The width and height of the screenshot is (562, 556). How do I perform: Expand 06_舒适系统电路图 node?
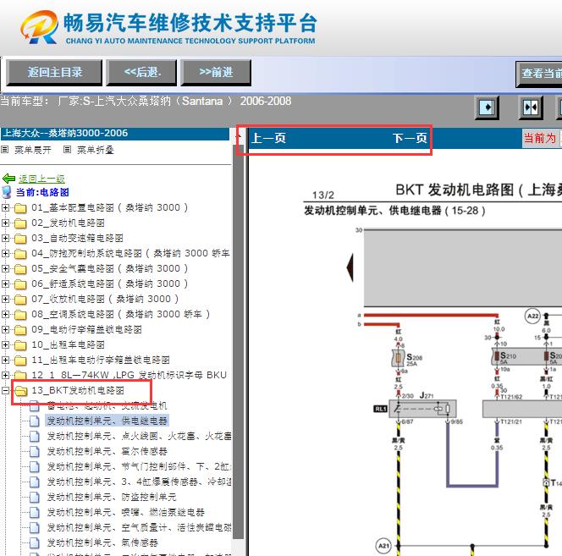(x=5, y=284)
